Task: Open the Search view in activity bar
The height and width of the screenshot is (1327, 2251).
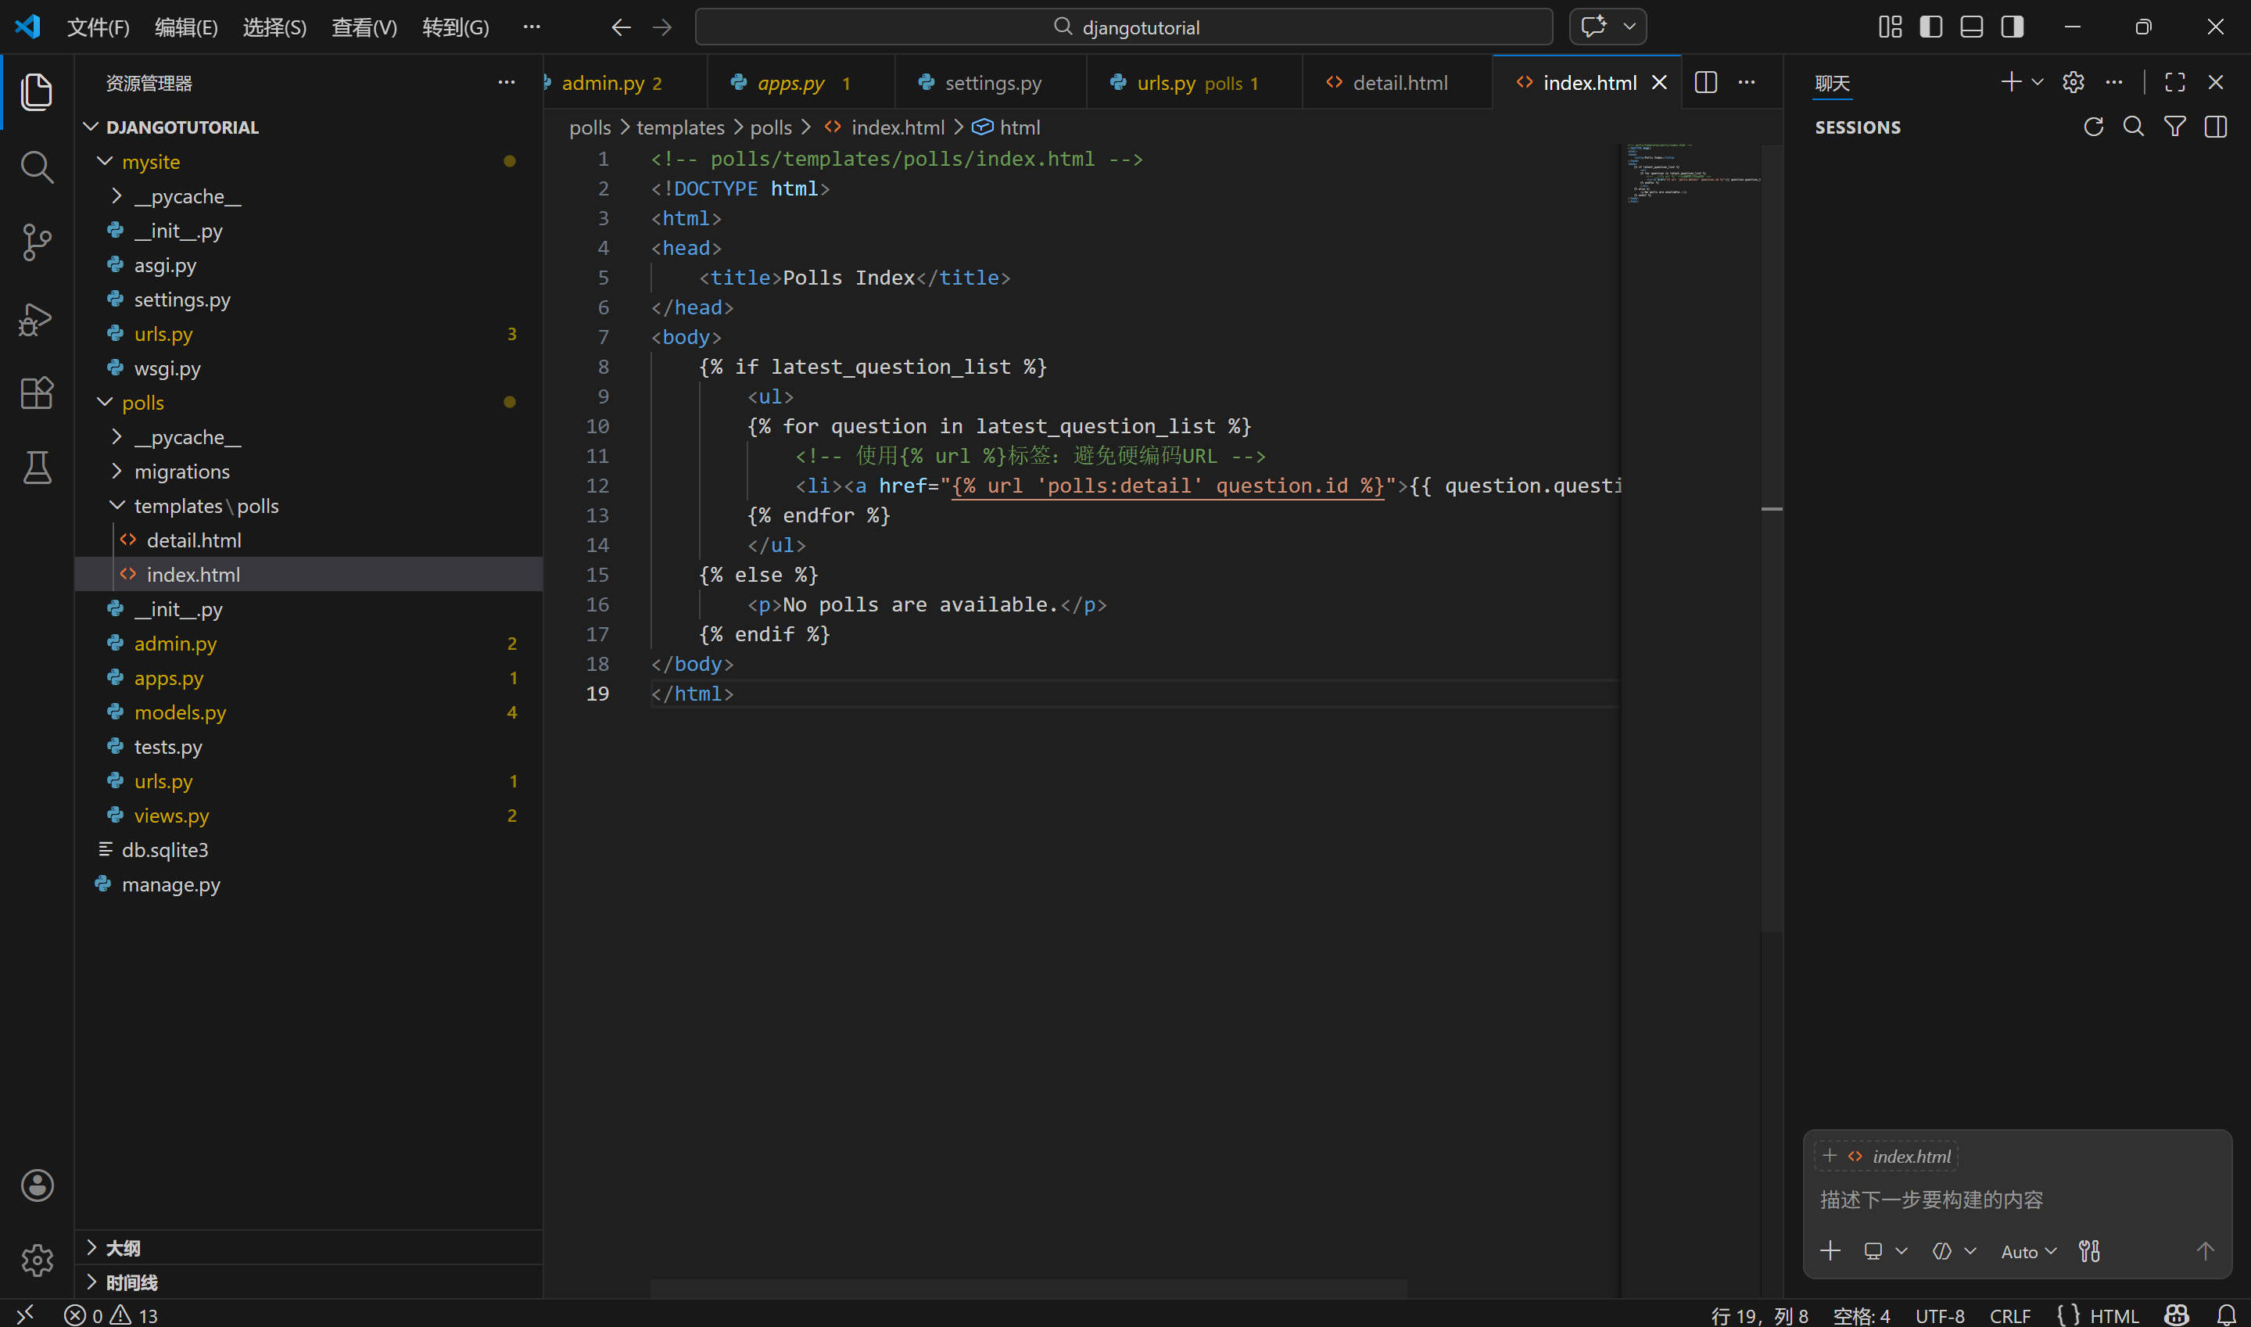Action: pyautogui.click(x=37, y=167)
